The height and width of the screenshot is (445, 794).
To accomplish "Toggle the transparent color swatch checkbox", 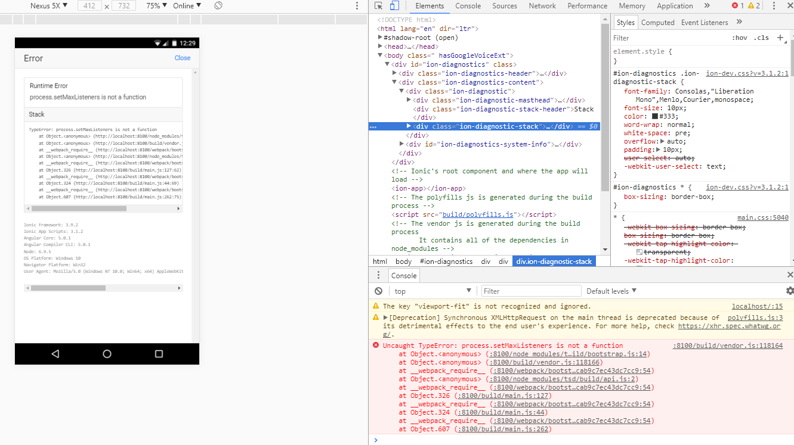I will click(x=639, y=253).
